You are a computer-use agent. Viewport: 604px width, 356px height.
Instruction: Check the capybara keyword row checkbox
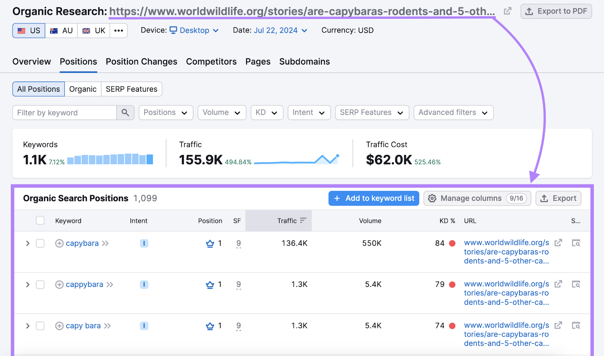[x=40, y=243]
